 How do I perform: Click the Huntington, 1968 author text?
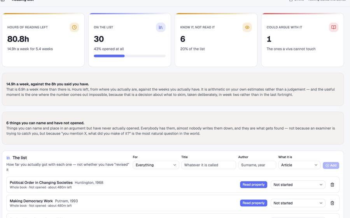[89, 183]
